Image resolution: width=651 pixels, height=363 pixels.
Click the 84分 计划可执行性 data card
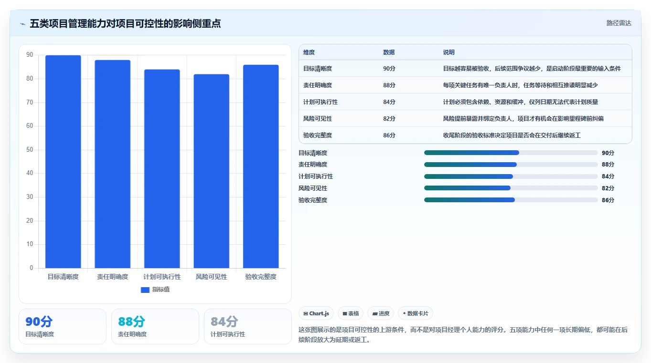[248, 326]
